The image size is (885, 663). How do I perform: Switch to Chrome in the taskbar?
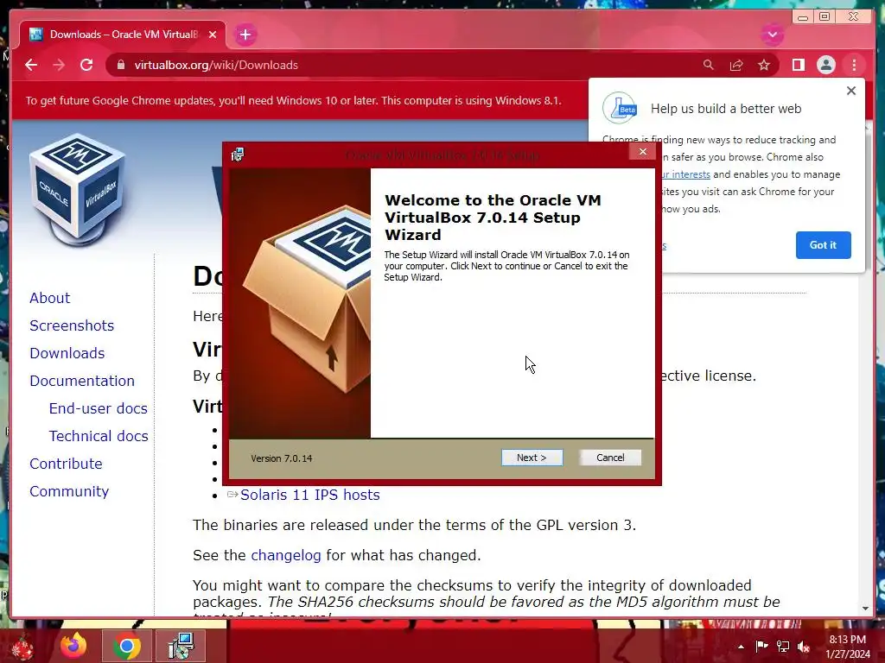point(126,646)
